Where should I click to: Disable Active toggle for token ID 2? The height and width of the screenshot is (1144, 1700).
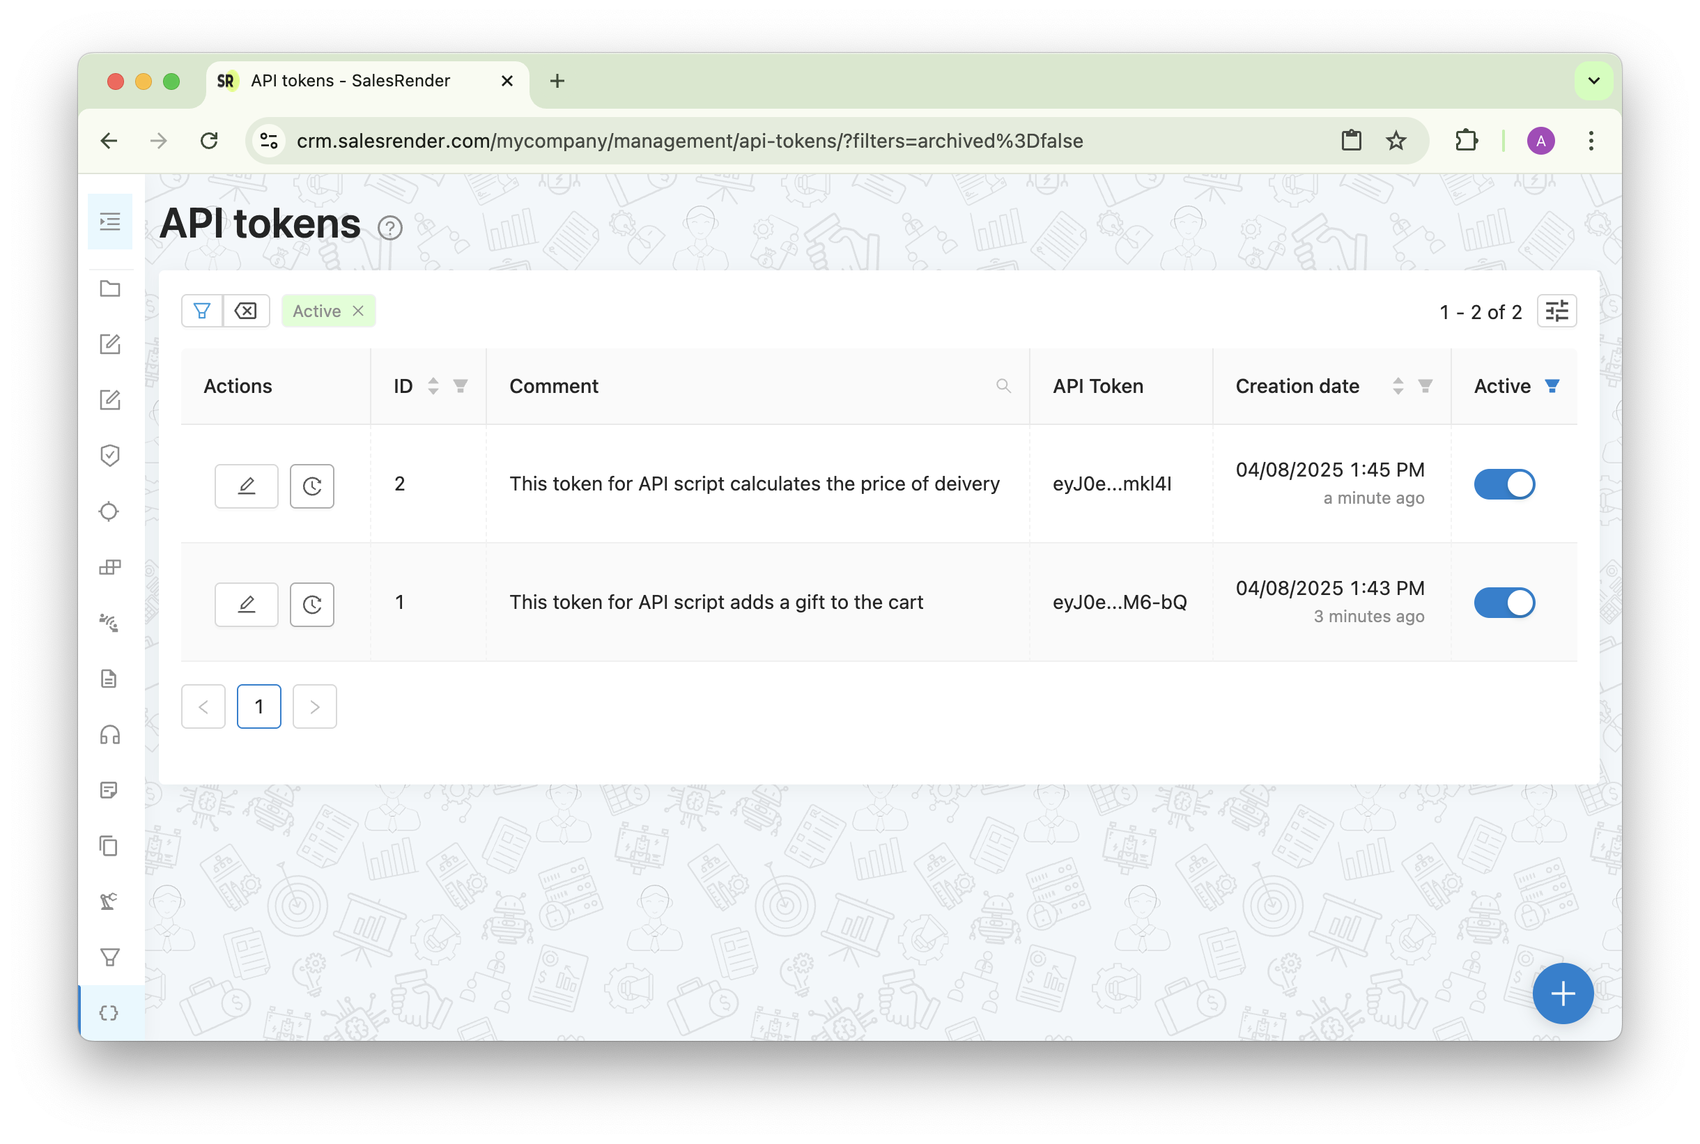tap(1504, 484)
